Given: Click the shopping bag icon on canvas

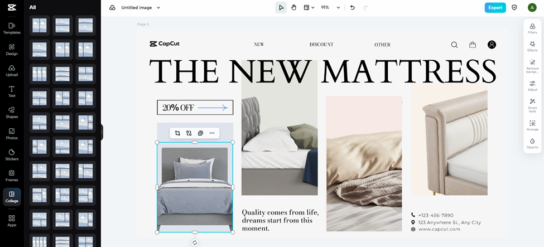Looking at the screenshot, I should click(473, 45).
